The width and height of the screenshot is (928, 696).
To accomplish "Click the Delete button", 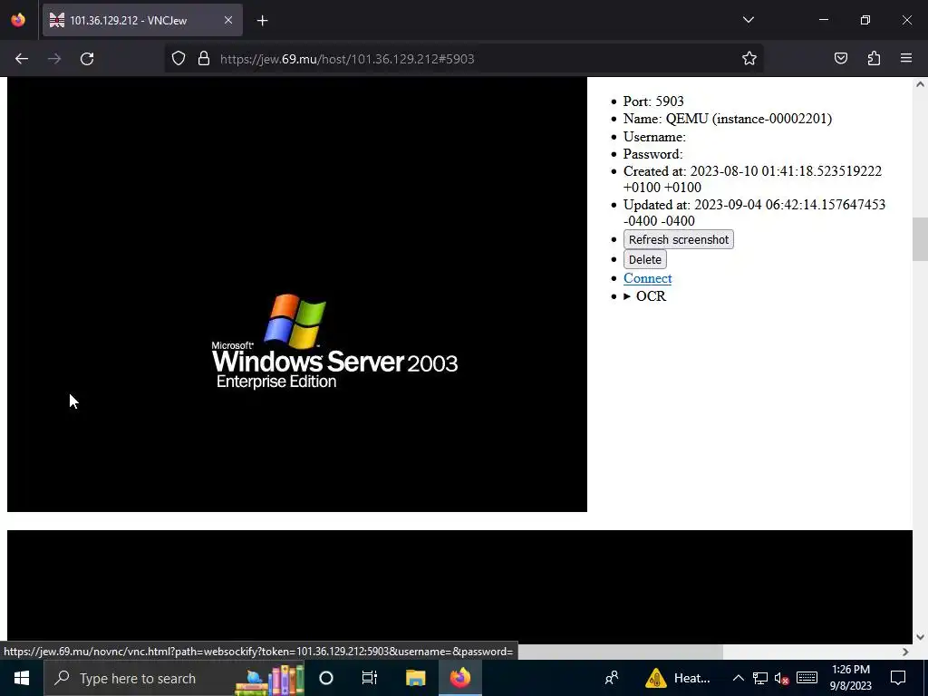I will (644, 260).
